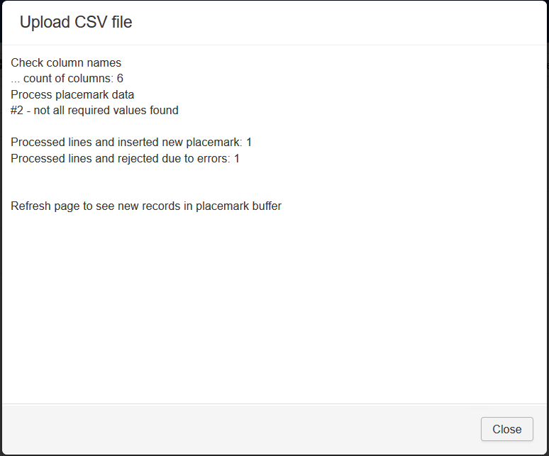Click the "Upload CSV file" dialog title

(x=76, y=23)
